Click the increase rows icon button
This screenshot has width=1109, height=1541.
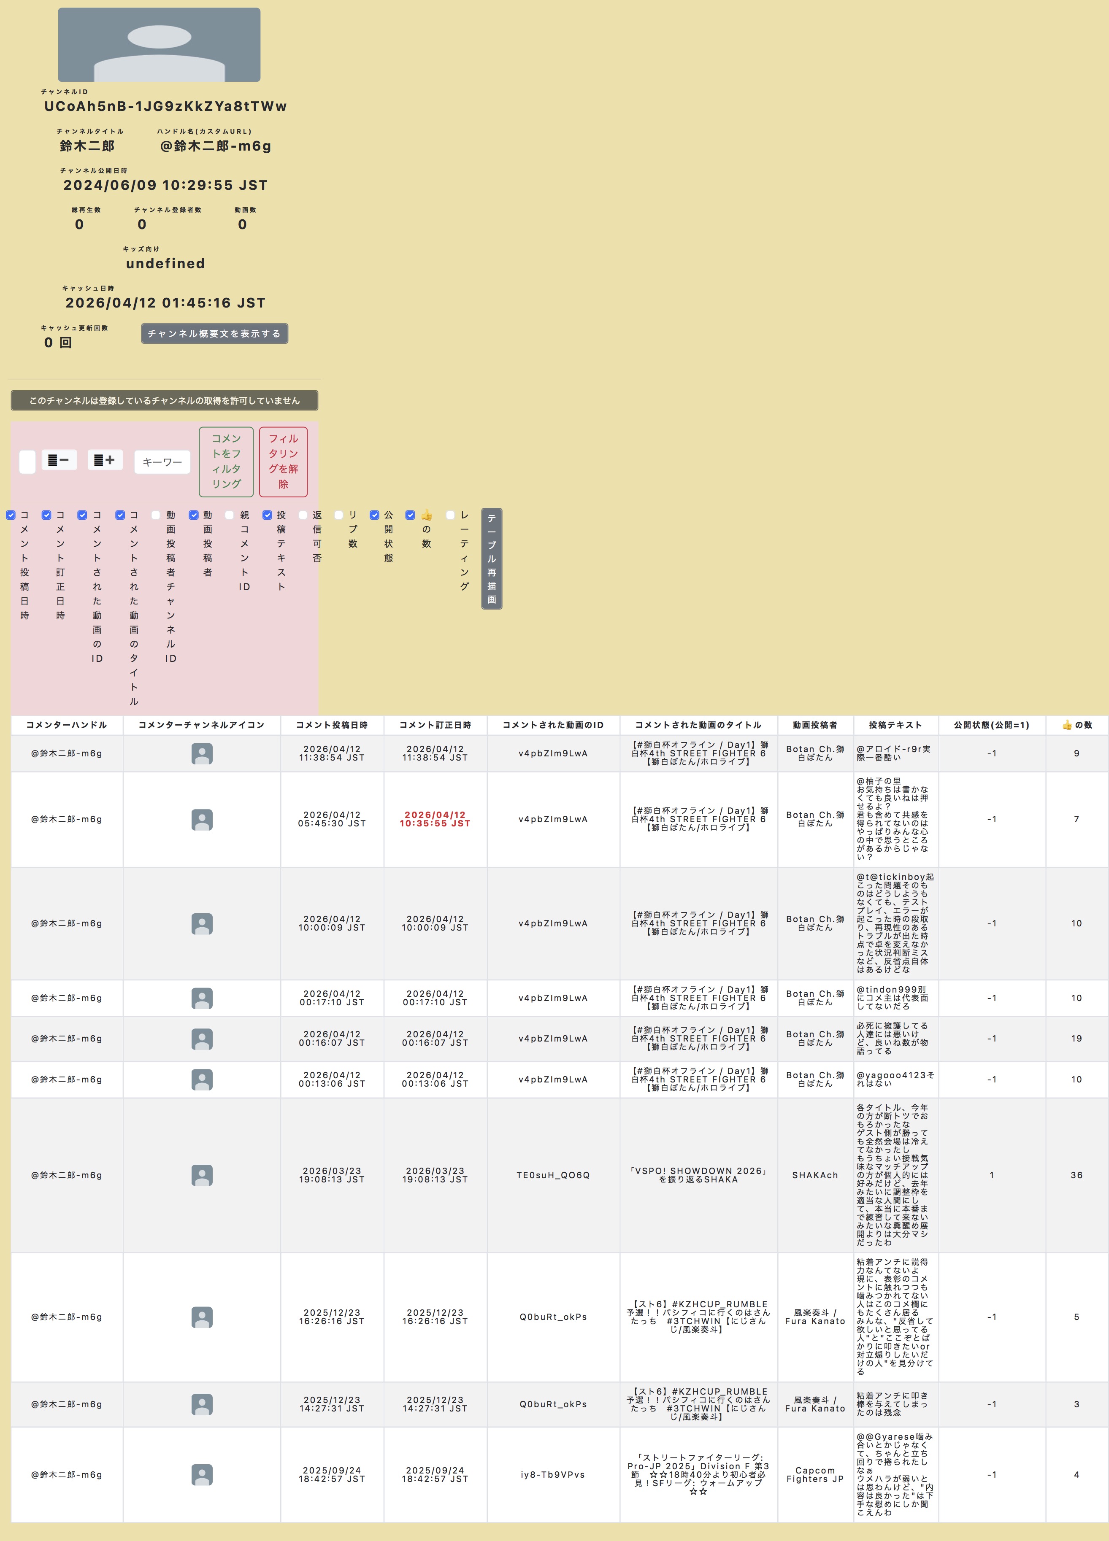[x=105, y=460]
